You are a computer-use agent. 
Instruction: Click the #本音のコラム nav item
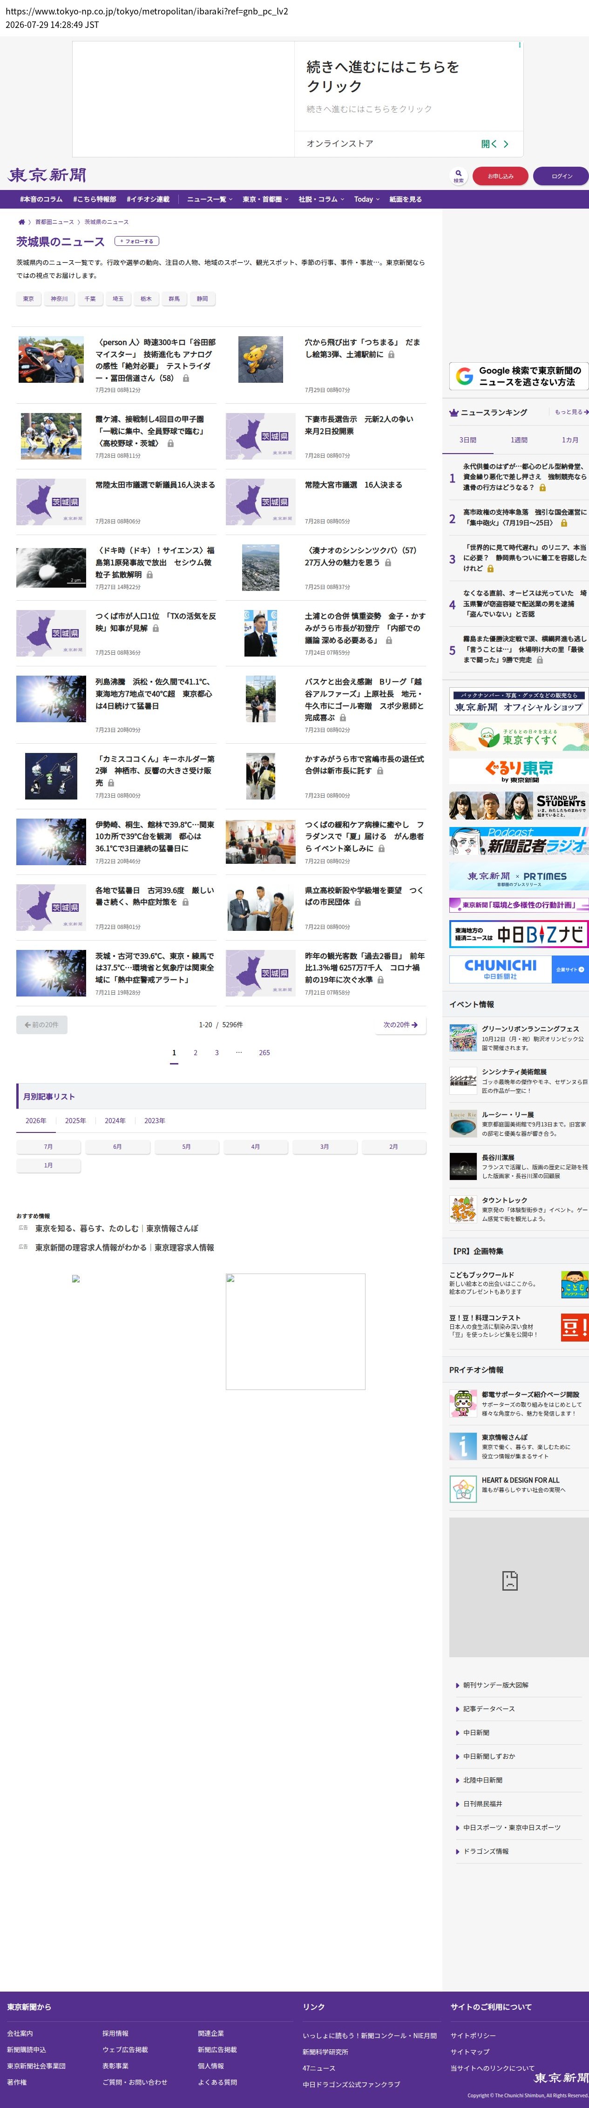41,199
